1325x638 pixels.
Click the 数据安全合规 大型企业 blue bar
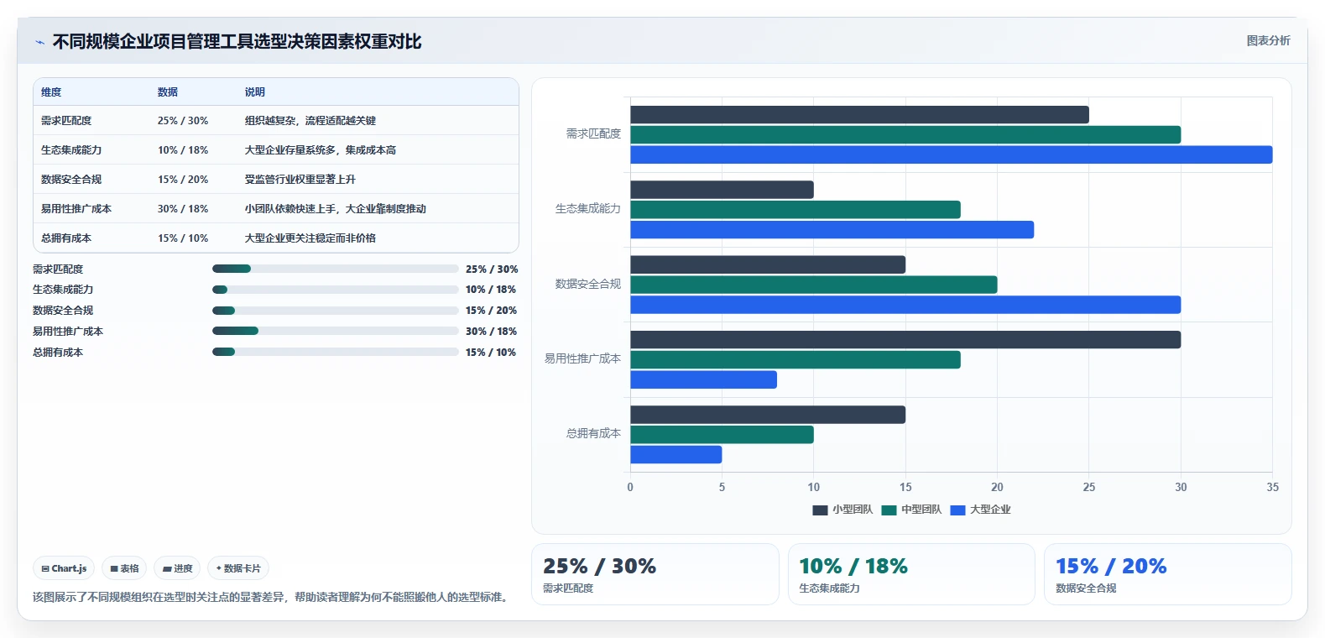[905, 305]
